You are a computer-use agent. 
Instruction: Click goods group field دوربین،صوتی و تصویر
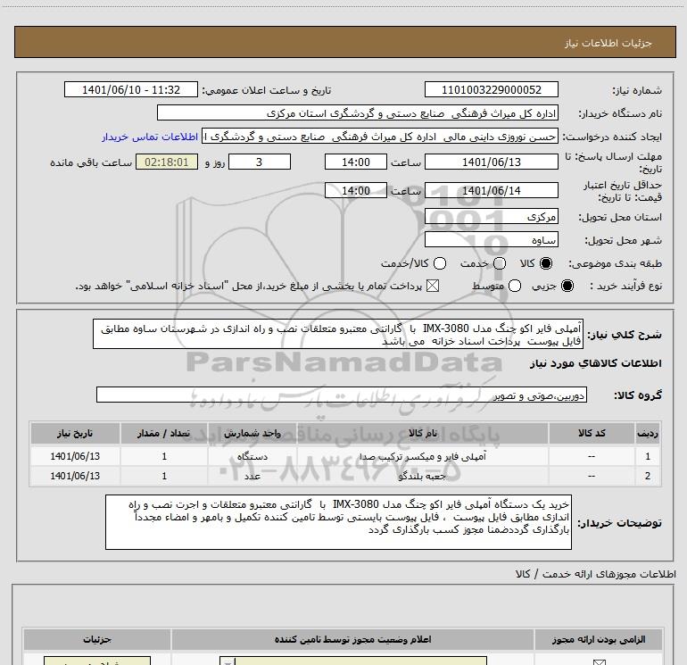342,395
